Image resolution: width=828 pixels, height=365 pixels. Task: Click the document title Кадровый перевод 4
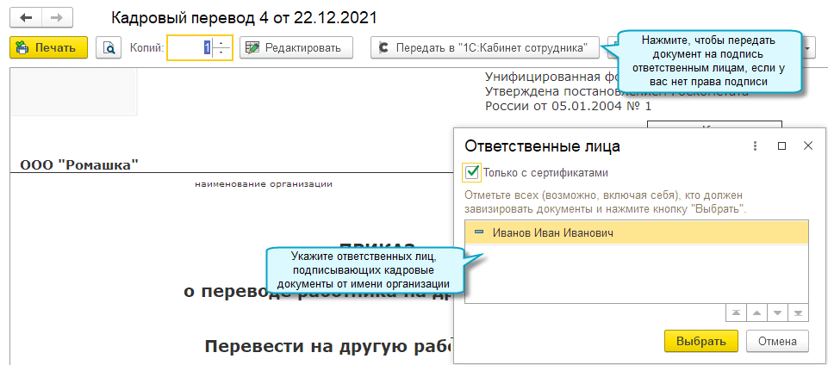[245, 17]
